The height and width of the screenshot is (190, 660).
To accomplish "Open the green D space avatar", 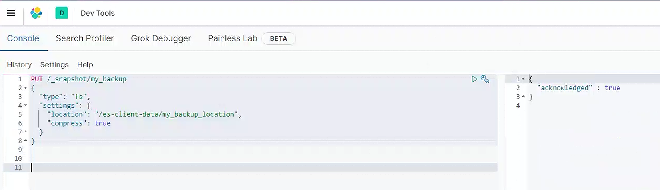I will click(62, 13).
